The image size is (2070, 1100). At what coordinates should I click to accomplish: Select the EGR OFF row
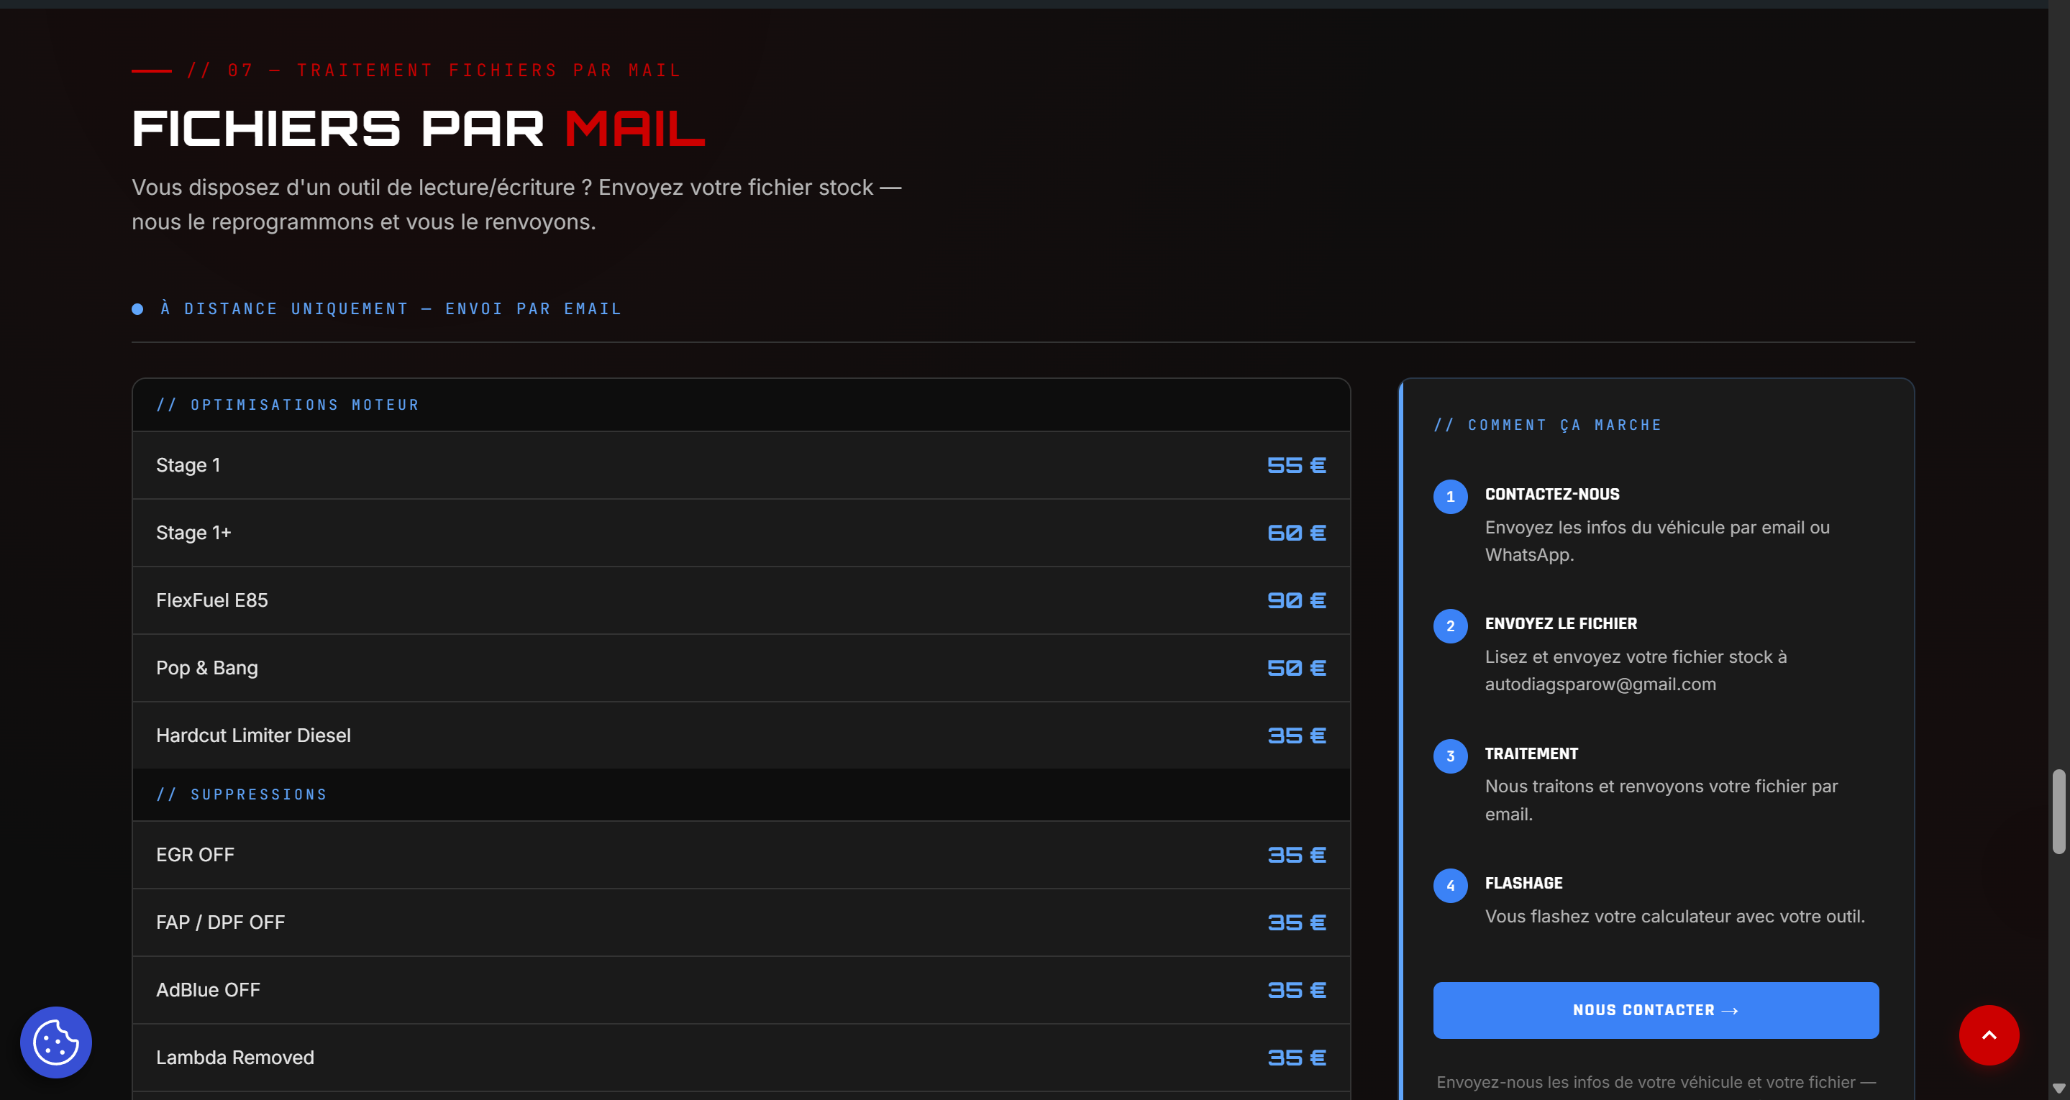[x=741, y=855]
